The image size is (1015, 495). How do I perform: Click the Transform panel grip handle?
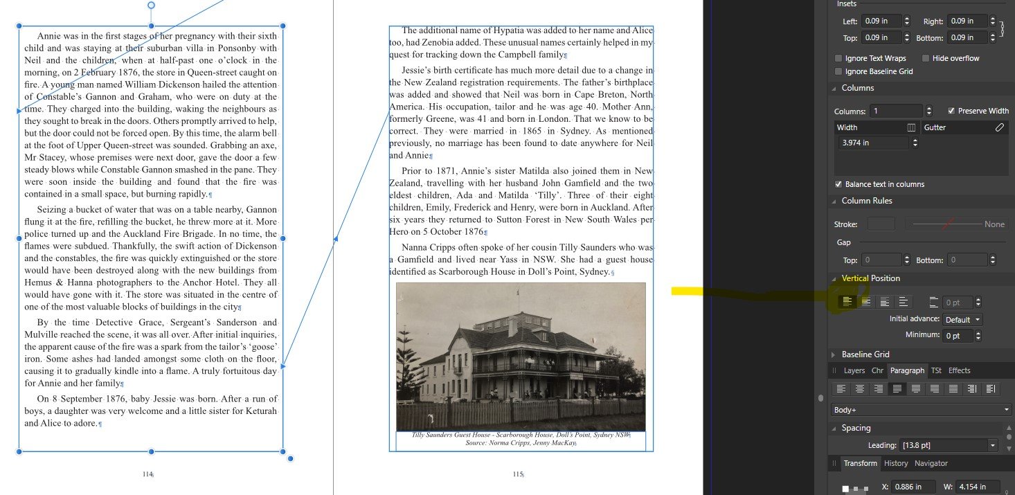click(x=834, y=463)
